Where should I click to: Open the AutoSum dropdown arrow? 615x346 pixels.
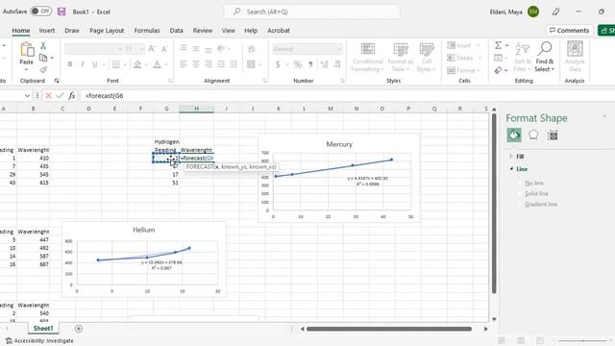pos(506,45)
